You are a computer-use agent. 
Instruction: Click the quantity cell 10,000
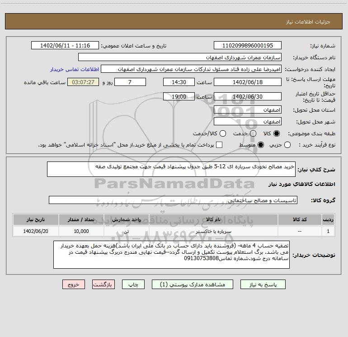81,231
